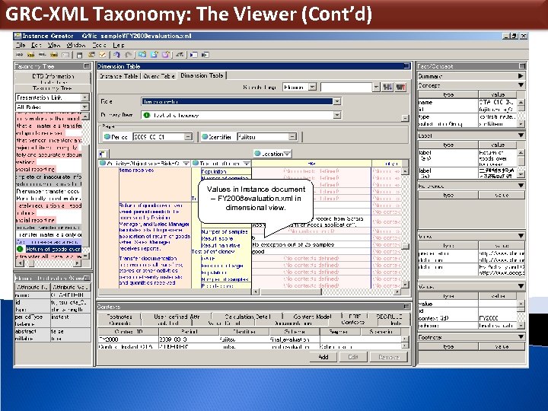Open the Role dropdown

[337, 101]
